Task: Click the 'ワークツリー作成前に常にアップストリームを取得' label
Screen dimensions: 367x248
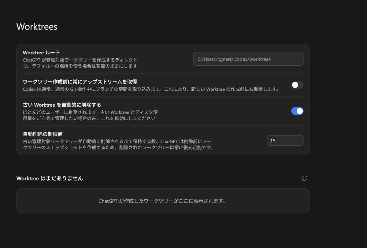Action: click(x=80, y=82)
